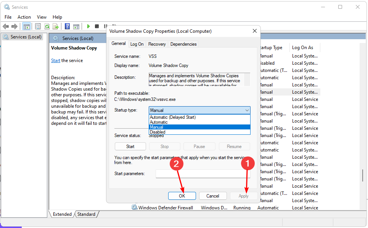Toggle the Show/Hide Console Tree toolbar icon
Image resolution: width=368 pixels, height=228 pixels.
click(x=27, y=26)
